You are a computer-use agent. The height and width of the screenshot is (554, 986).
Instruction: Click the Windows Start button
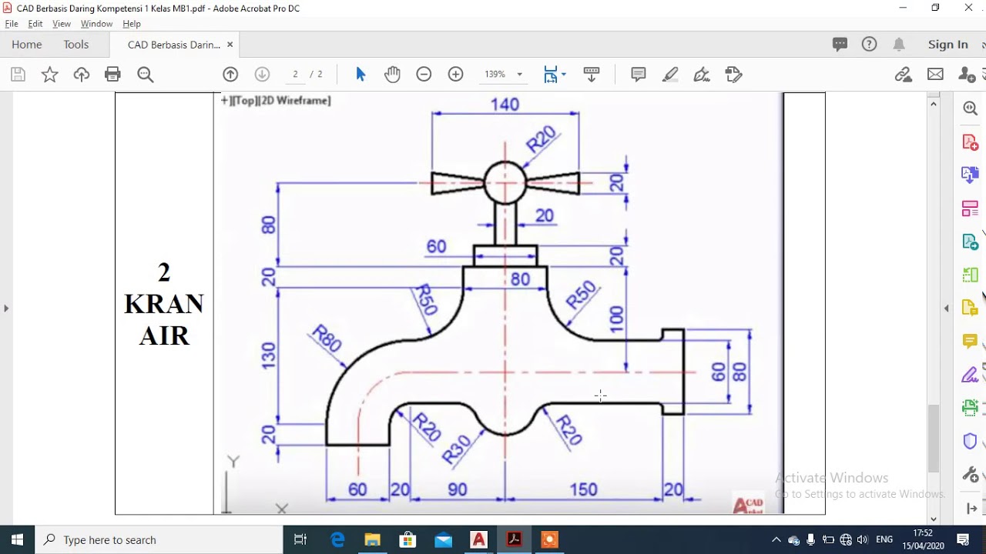[17, 539]
